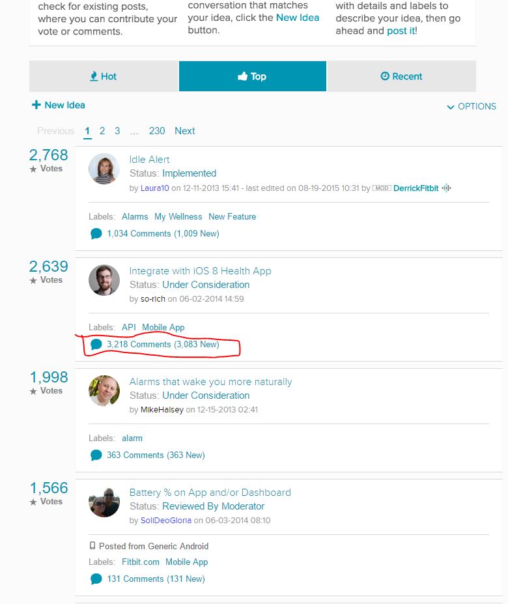Click MikeHalsey's avatar picture
This screenshot has width=508, height=604.
point(104,391)
